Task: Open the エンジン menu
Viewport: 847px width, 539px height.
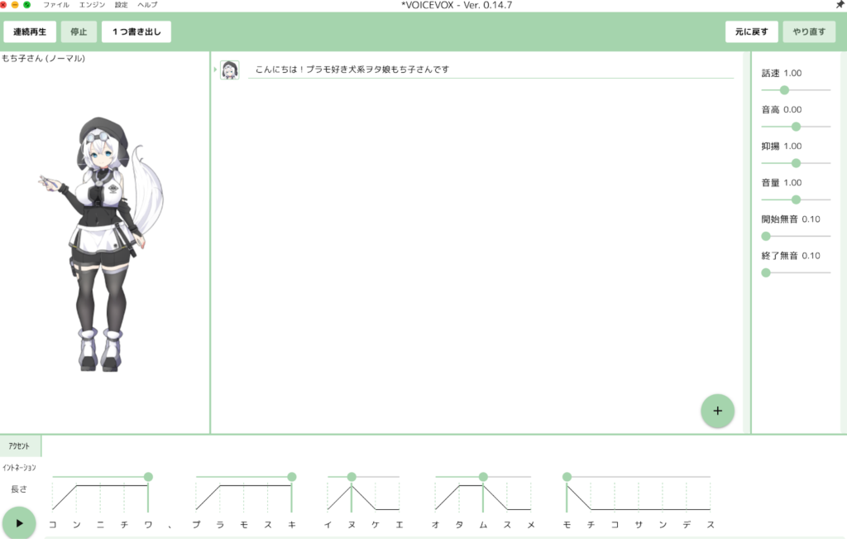Action: click(93, 5)
